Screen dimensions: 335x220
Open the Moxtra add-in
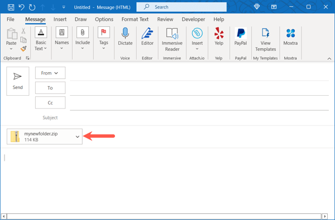[x=290, y=37]
